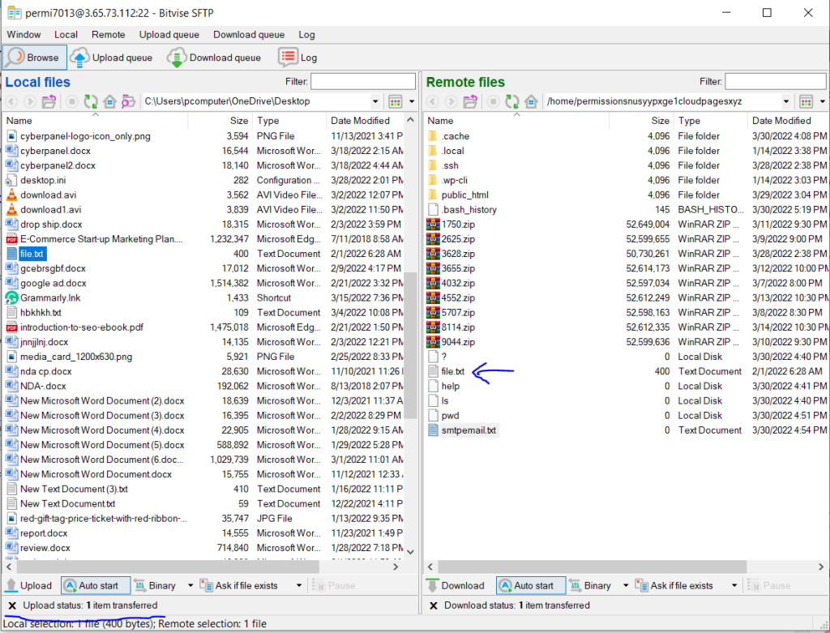Select remote pwd file
Image resolution: width=830 pixels, height=633 pixels.
(x=451, y=416)
